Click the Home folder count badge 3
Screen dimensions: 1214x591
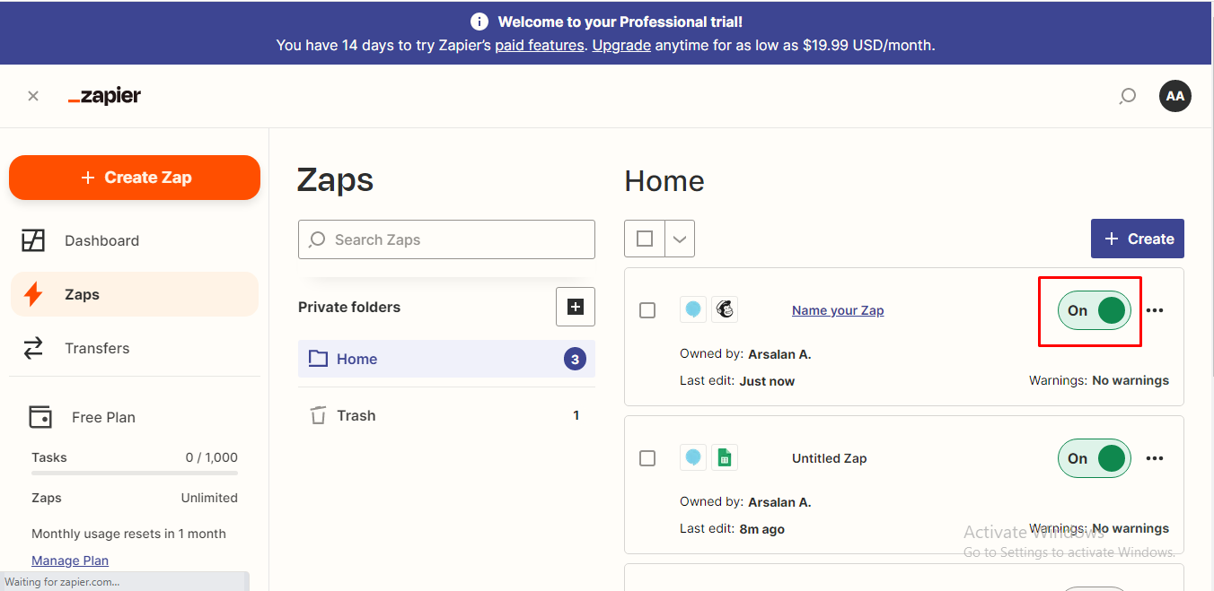pos(575,359)
